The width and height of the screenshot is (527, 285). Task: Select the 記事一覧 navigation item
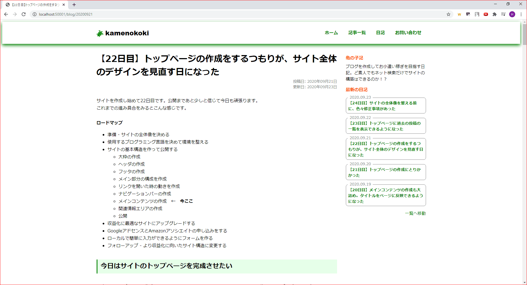coord(357,33)
